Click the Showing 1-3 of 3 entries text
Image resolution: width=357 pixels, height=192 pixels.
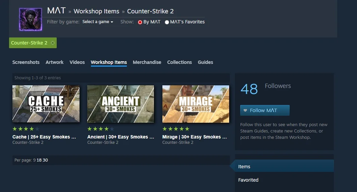click(x=38, y=78)
